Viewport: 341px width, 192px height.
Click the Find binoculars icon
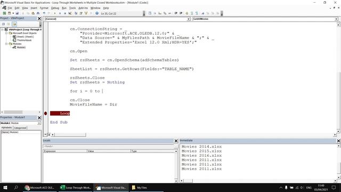[x=38, y=13]
